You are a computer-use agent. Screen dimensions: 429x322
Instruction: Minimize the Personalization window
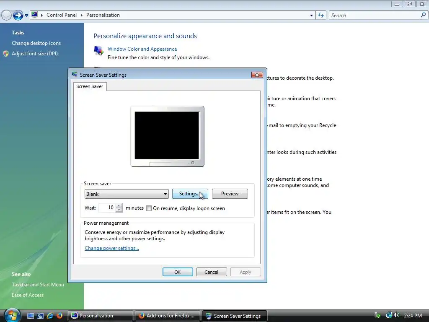(x=397, y=4)
